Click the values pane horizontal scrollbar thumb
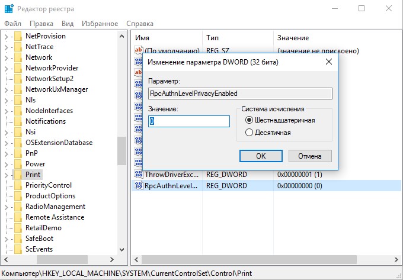 click(x=249, y=260)
